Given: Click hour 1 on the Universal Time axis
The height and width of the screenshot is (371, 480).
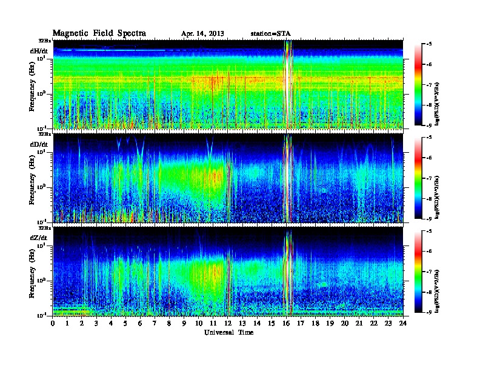Looking at the screenshot, I should 67,323.
